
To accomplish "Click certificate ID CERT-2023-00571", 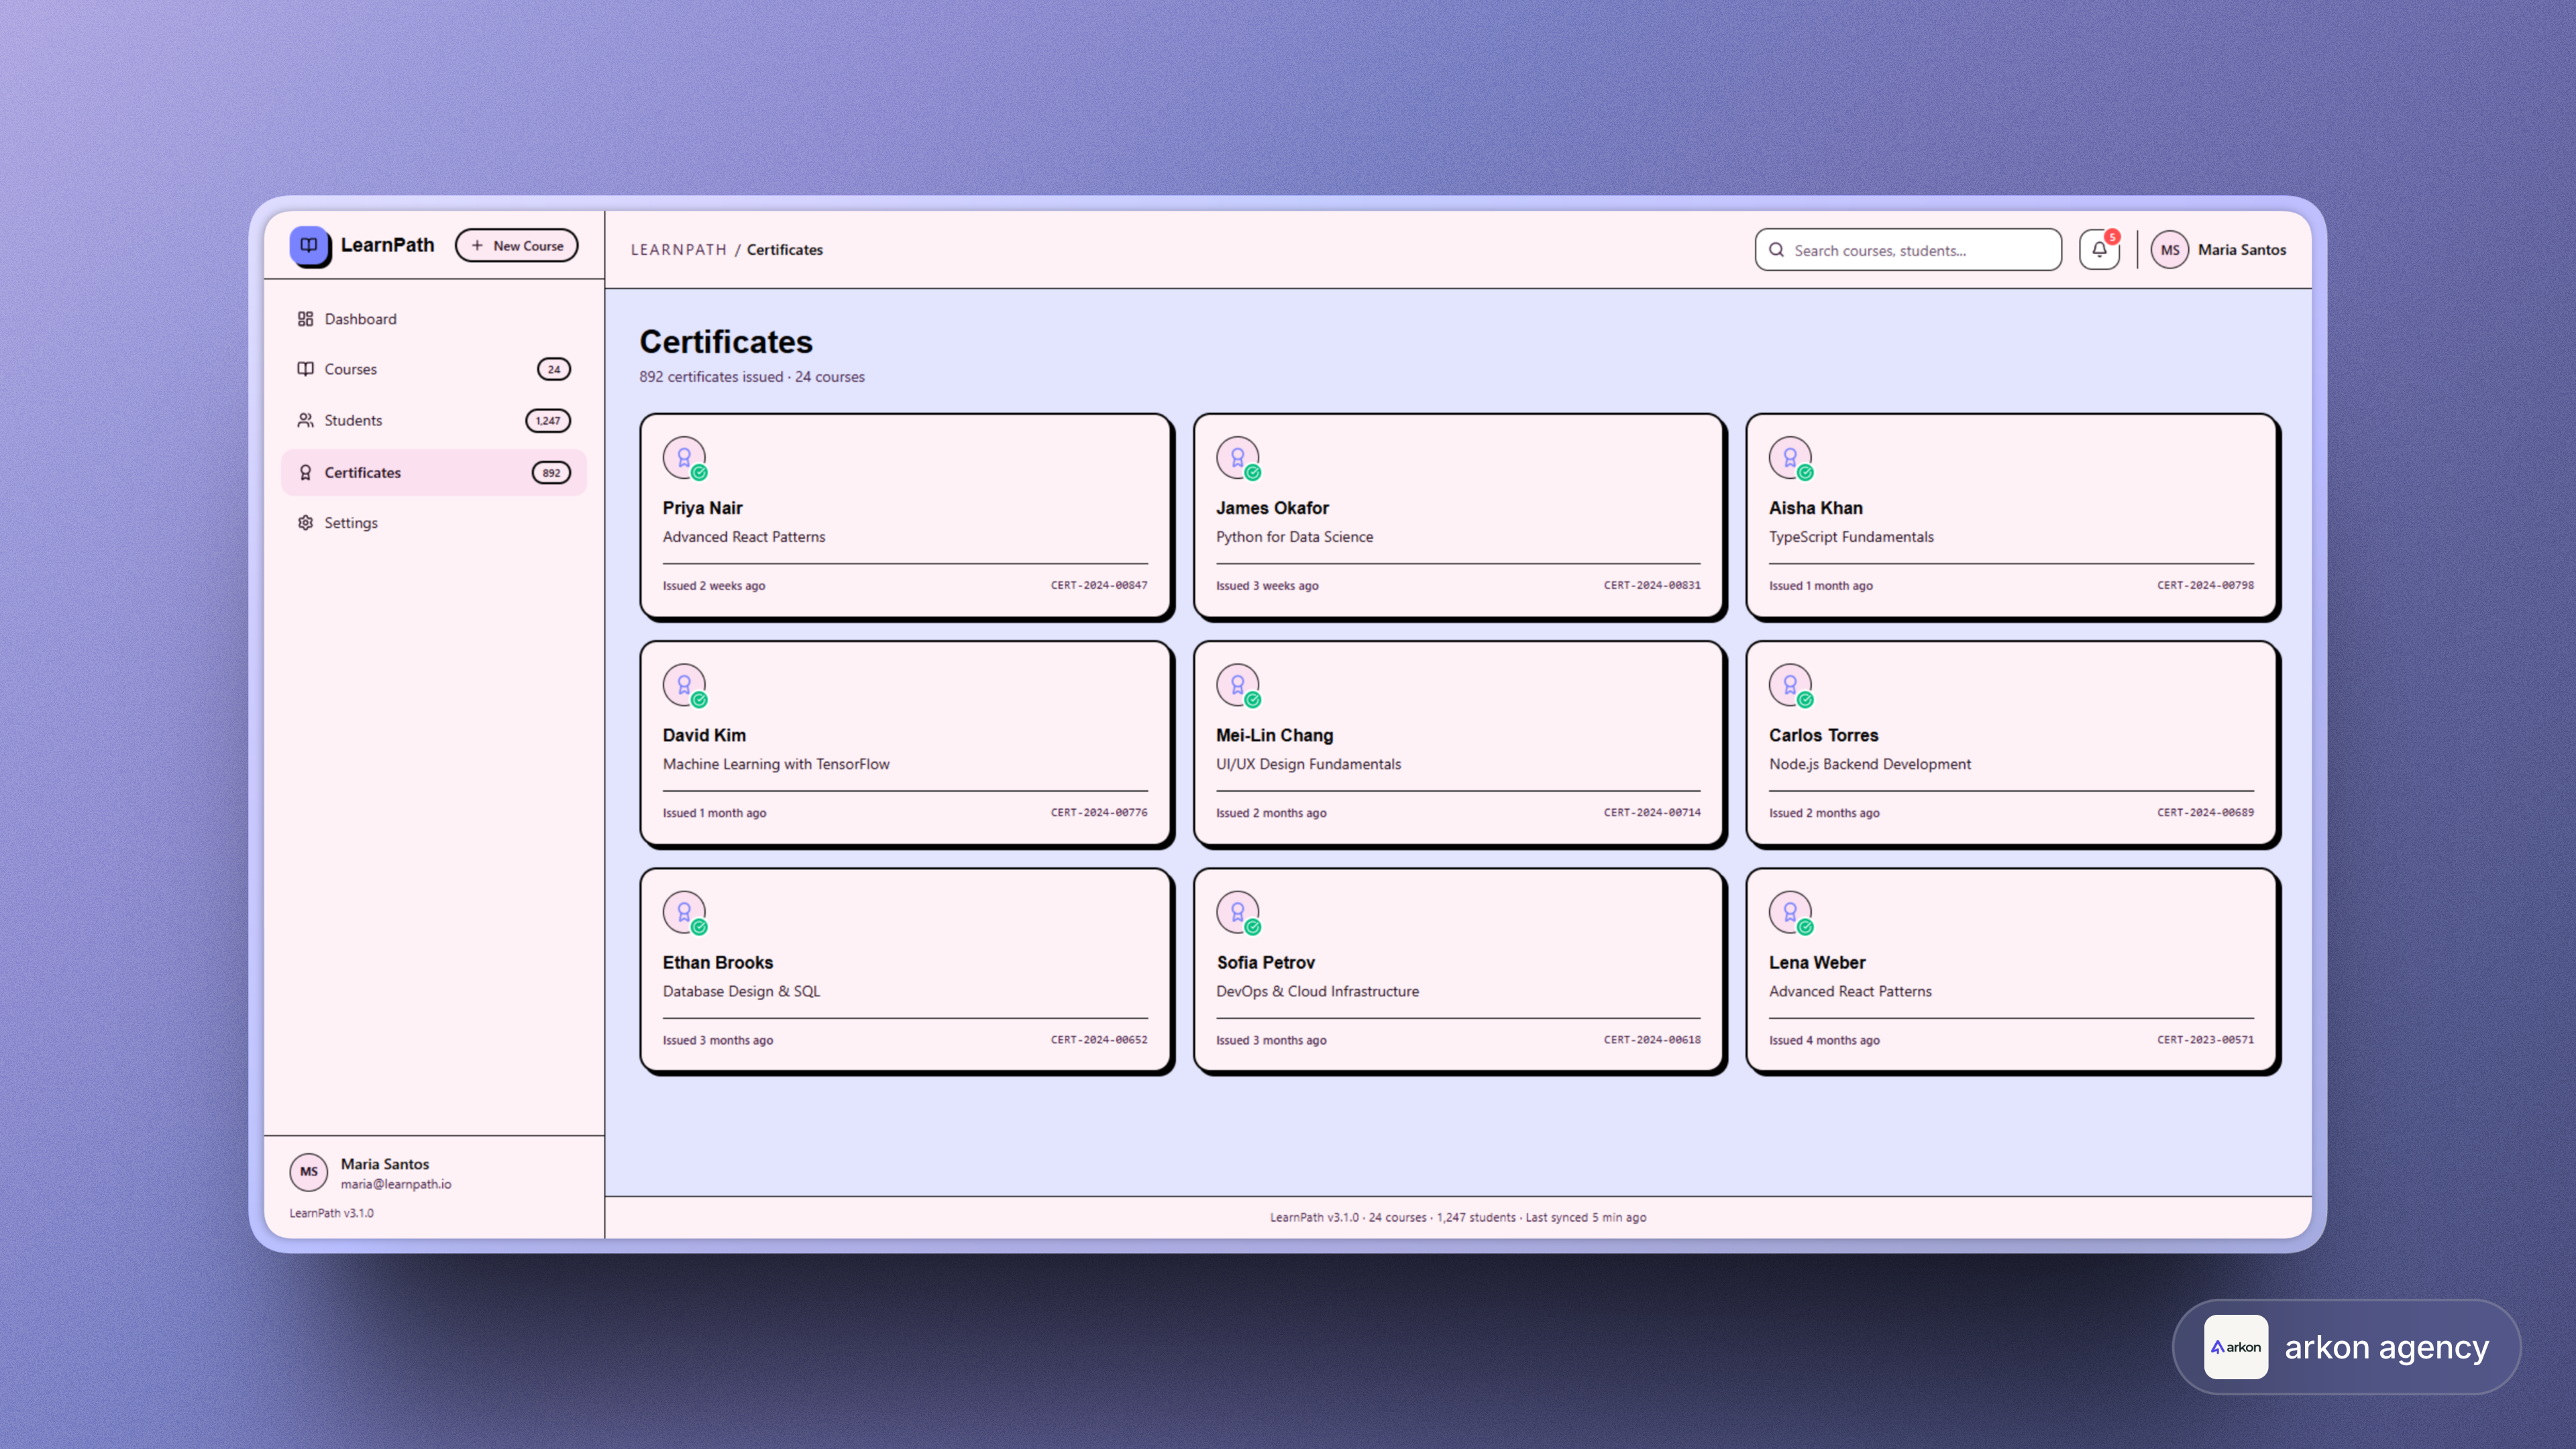I will 2205,1040.
